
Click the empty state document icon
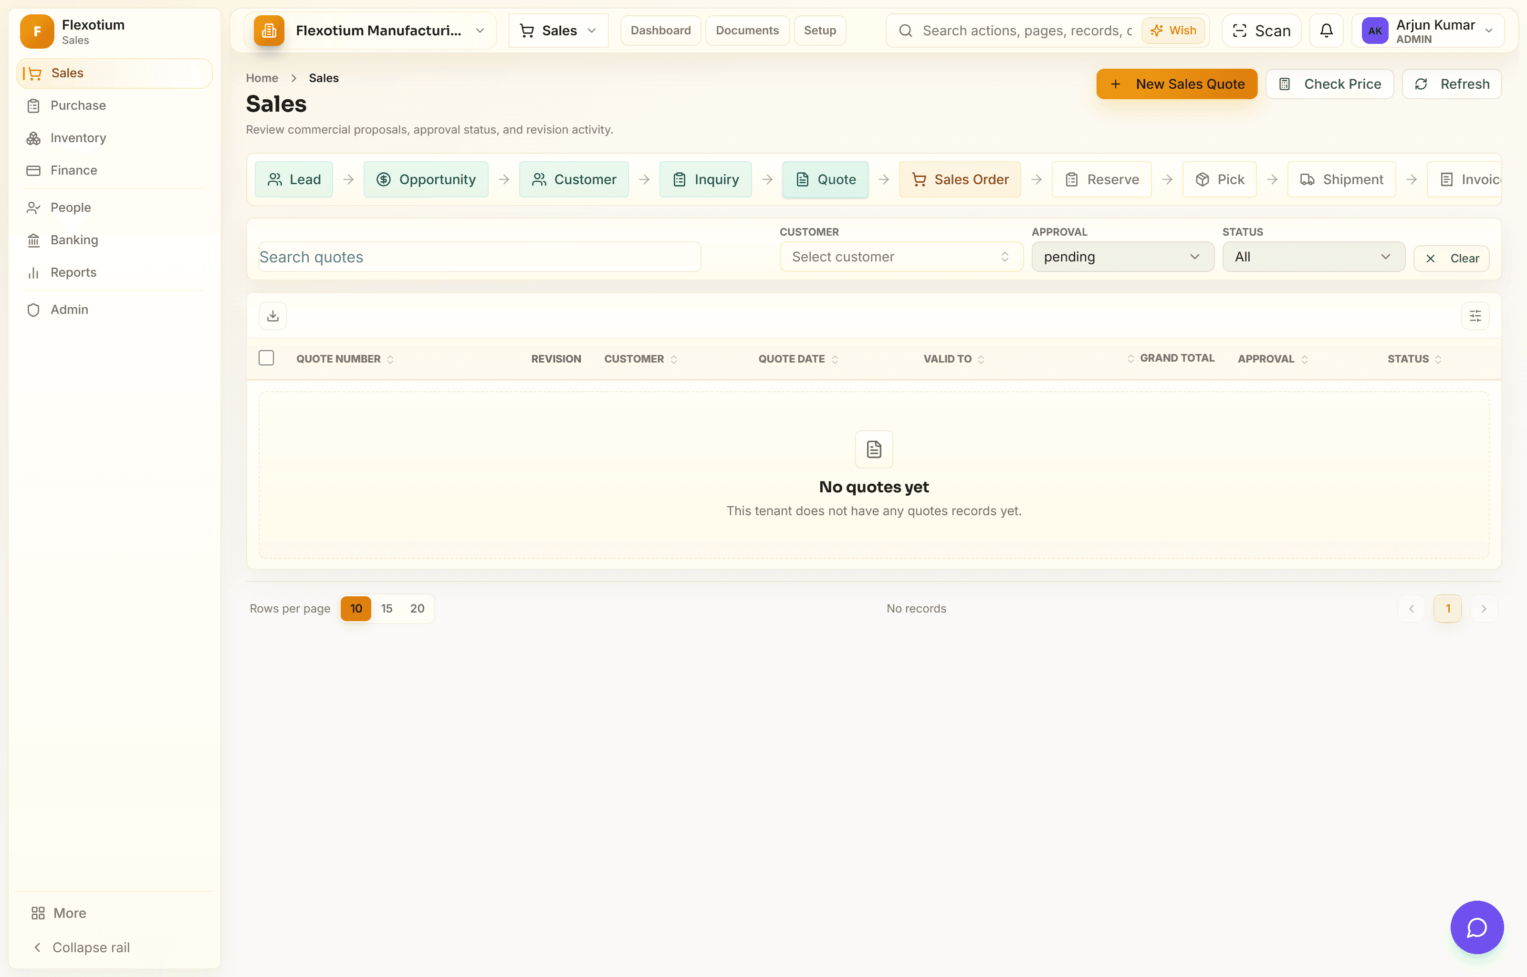click(x=874, y=449)
